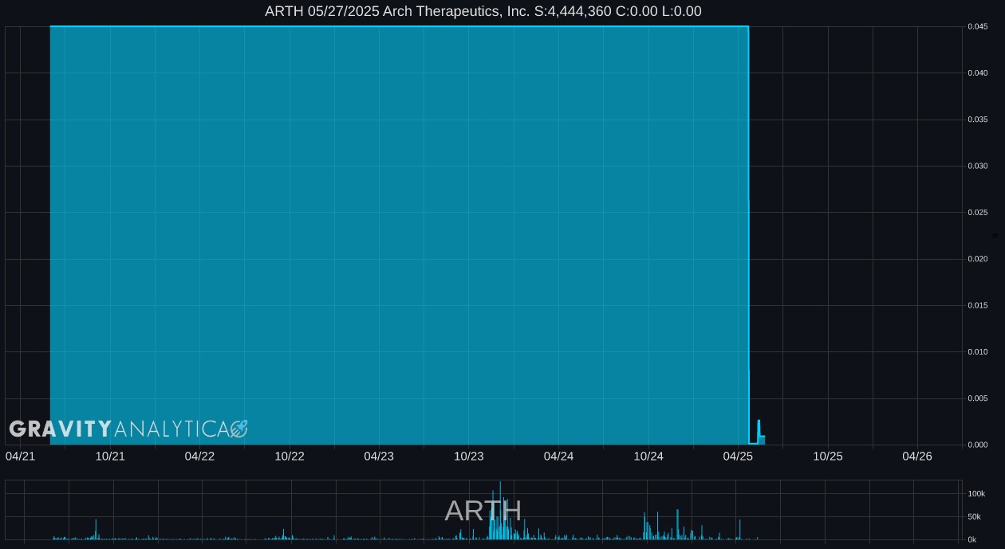
Task: Click the 0.020 price axis label
Action: coord(978,259)
